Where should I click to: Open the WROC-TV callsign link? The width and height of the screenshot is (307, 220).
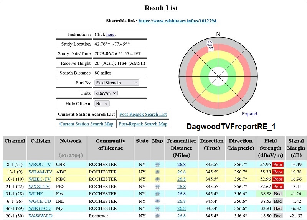tap(40, 165)
